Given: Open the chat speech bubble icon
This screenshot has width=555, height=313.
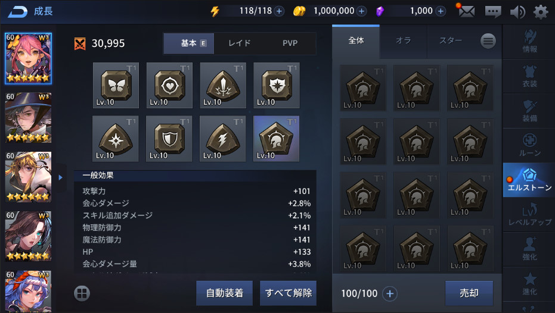Looking at the screenshot, I should [x=492, y=12].
